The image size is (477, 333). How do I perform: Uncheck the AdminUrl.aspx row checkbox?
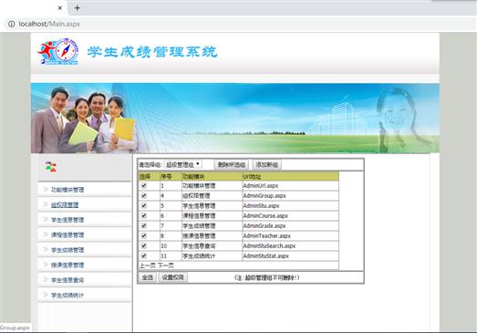(144, 185)
